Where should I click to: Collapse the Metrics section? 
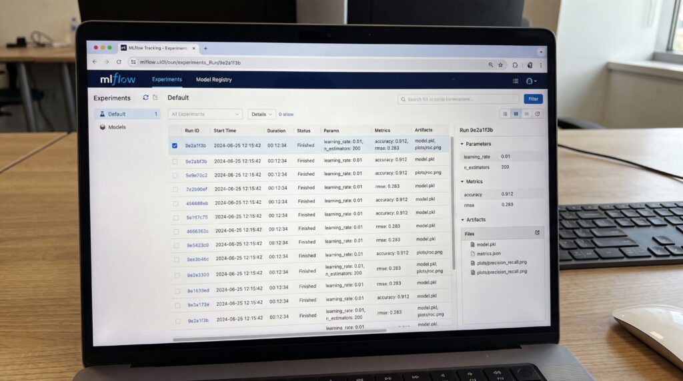pyautogui.click(x=462, y=182)
